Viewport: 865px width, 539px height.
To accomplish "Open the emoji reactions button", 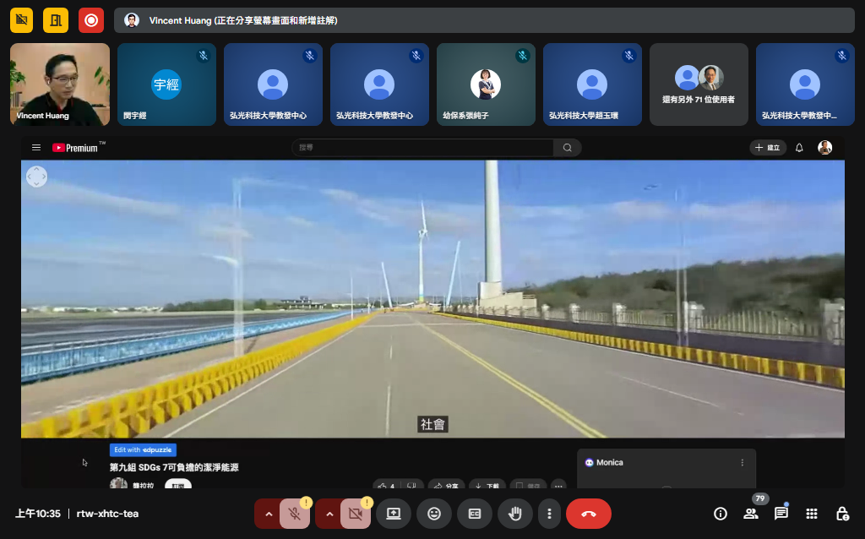I will coord(434,514).
